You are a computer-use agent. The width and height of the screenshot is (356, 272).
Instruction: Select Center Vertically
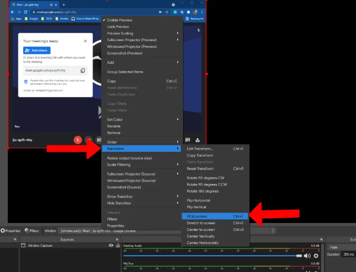tap(215, 236)
